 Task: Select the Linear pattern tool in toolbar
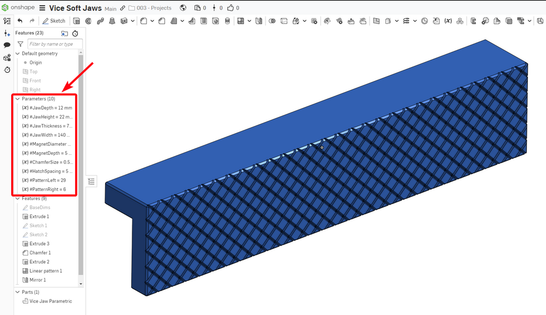click(240, 21)
